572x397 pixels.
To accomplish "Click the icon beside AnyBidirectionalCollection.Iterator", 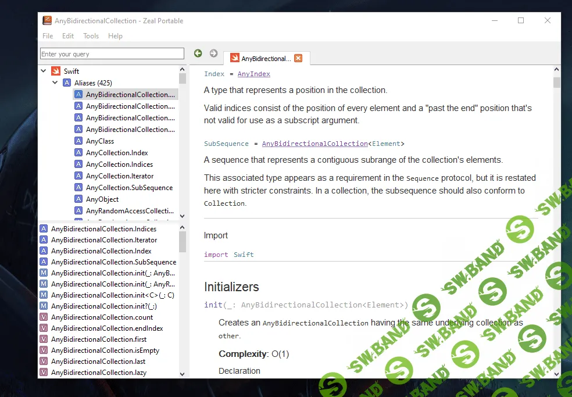I will click(x=44, y=240).
